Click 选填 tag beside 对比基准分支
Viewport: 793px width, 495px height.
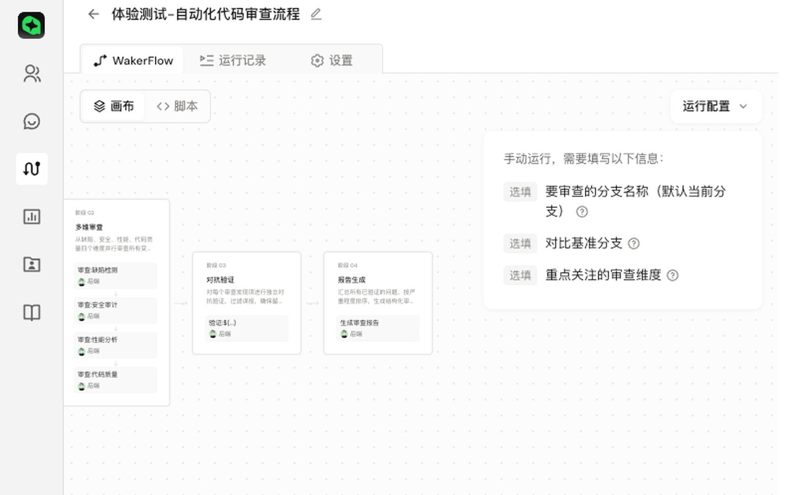(520, 244)
